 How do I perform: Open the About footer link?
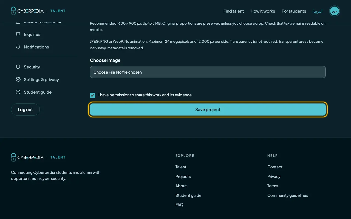[x=181, y=186]
